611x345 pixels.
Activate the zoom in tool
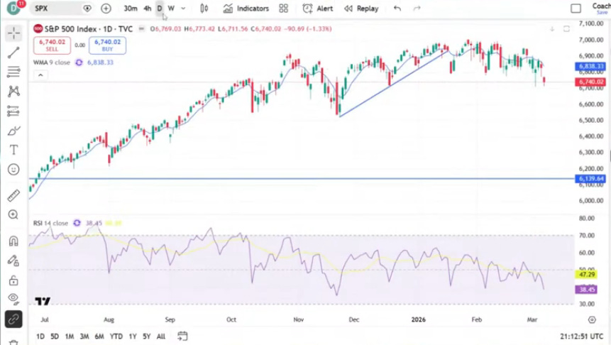point(13,215)
